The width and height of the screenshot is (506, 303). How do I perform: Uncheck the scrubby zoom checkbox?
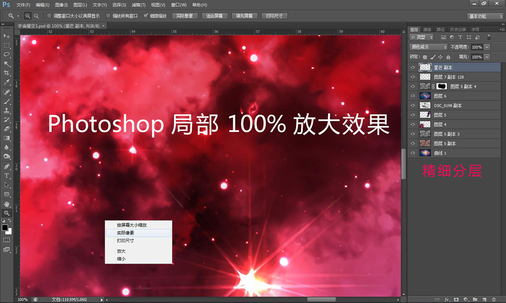tap(146, 16)
